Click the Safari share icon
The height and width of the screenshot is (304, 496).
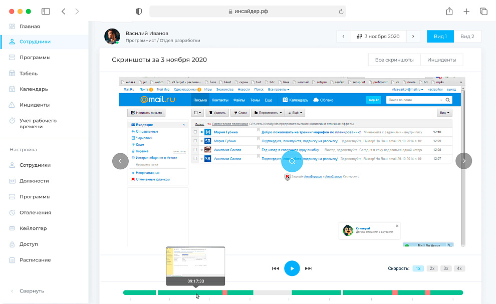tap(449, 12)
